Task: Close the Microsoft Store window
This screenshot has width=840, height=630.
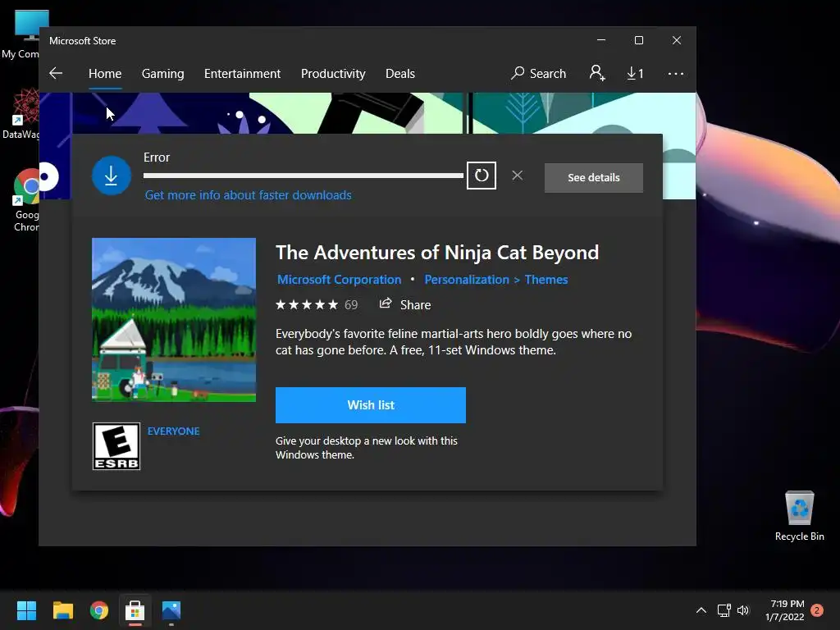Action: click(677, 41)
